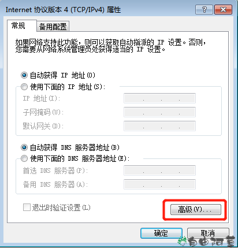Choose 使用下面的 DNS 服务器地址 option
The image size is (238, 248).
point(24,158)
